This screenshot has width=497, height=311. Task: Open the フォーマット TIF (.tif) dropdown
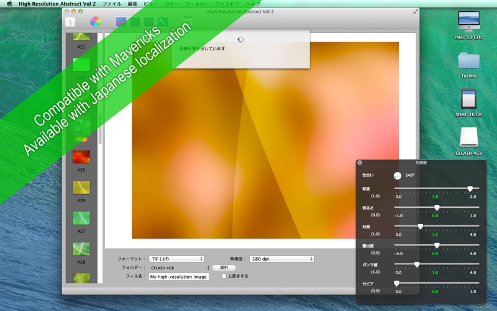click(176, 259)
